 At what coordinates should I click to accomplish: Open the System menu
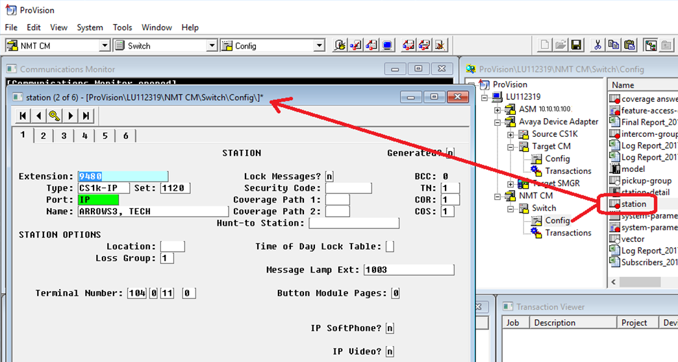[90, 27]
